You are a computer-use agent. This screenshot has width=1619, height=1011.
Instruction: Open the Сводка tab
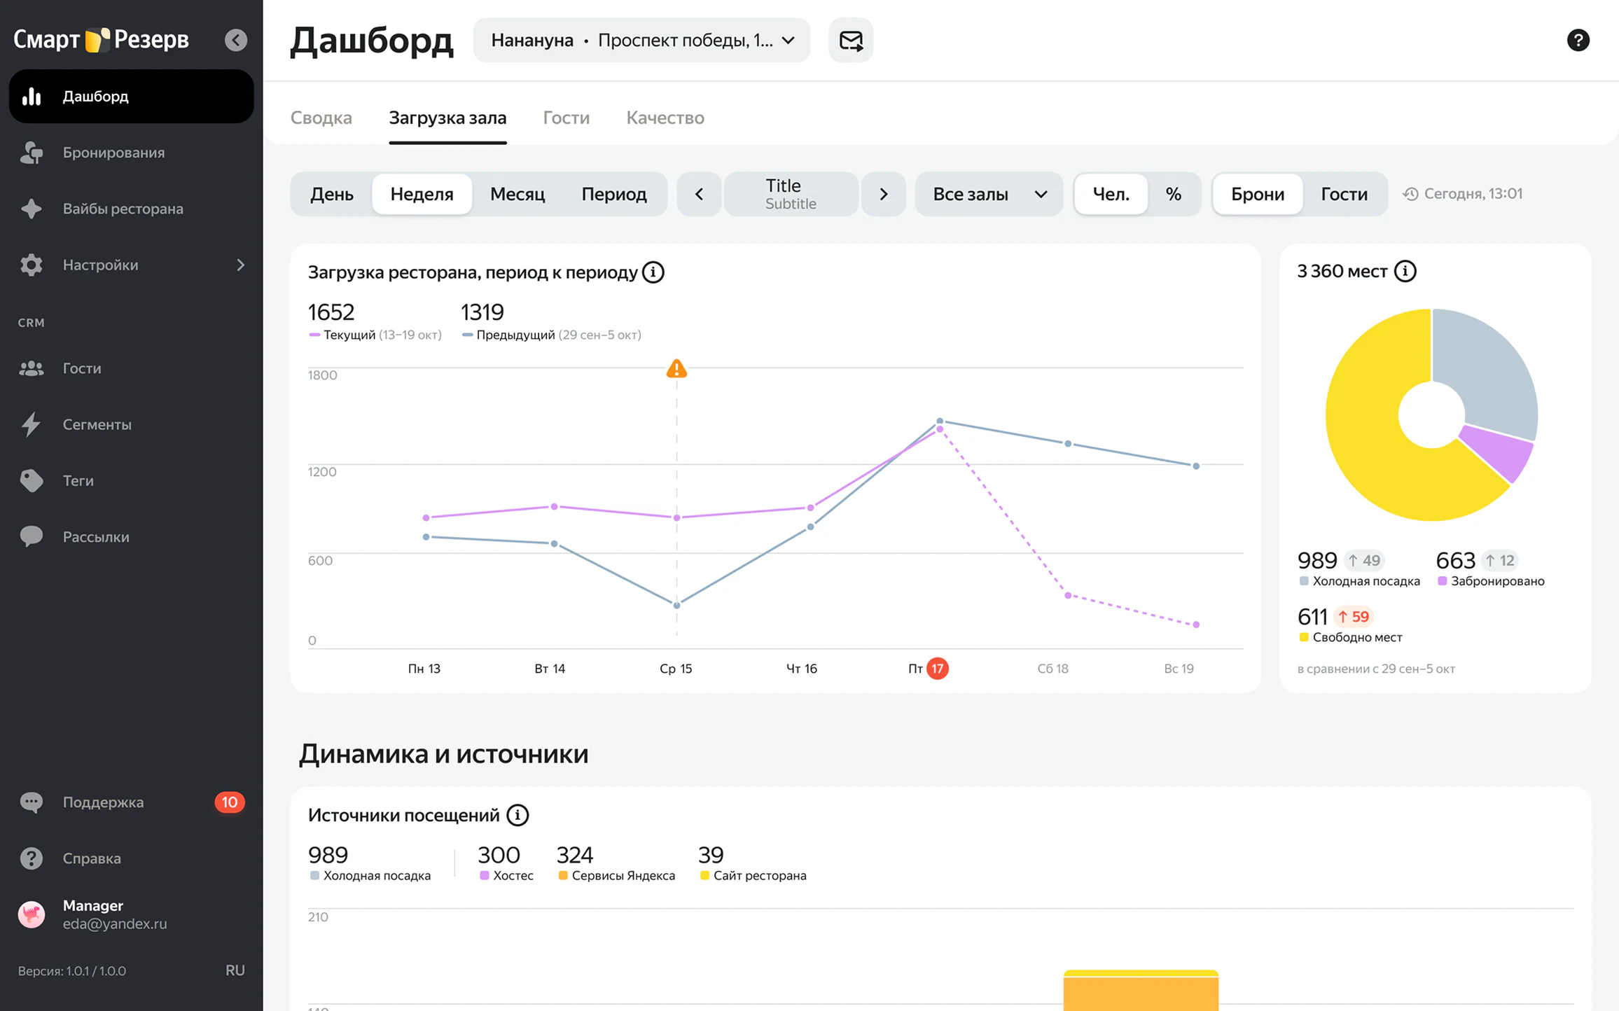(321, 118)
